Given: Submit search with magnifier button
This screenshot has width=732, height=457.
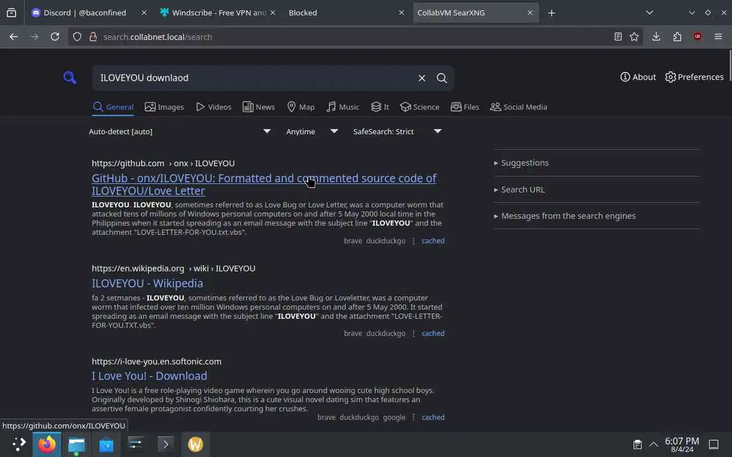Looking at the screenshot, I should pyautogui.click(x=441, y=78).
